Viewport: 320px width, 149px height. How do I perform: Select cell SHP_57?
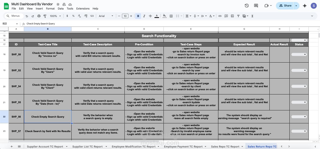click(16, 131)
